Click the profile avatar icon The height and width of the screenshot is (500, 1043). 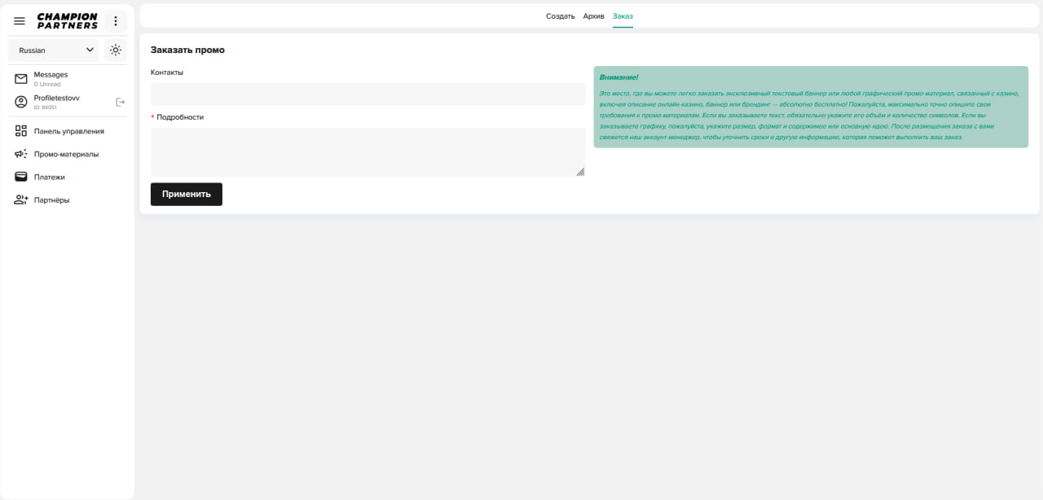21,102
